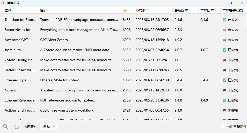Select the Notero plugin name
Screen dimensions: 247x133
(x=10, y=90)
